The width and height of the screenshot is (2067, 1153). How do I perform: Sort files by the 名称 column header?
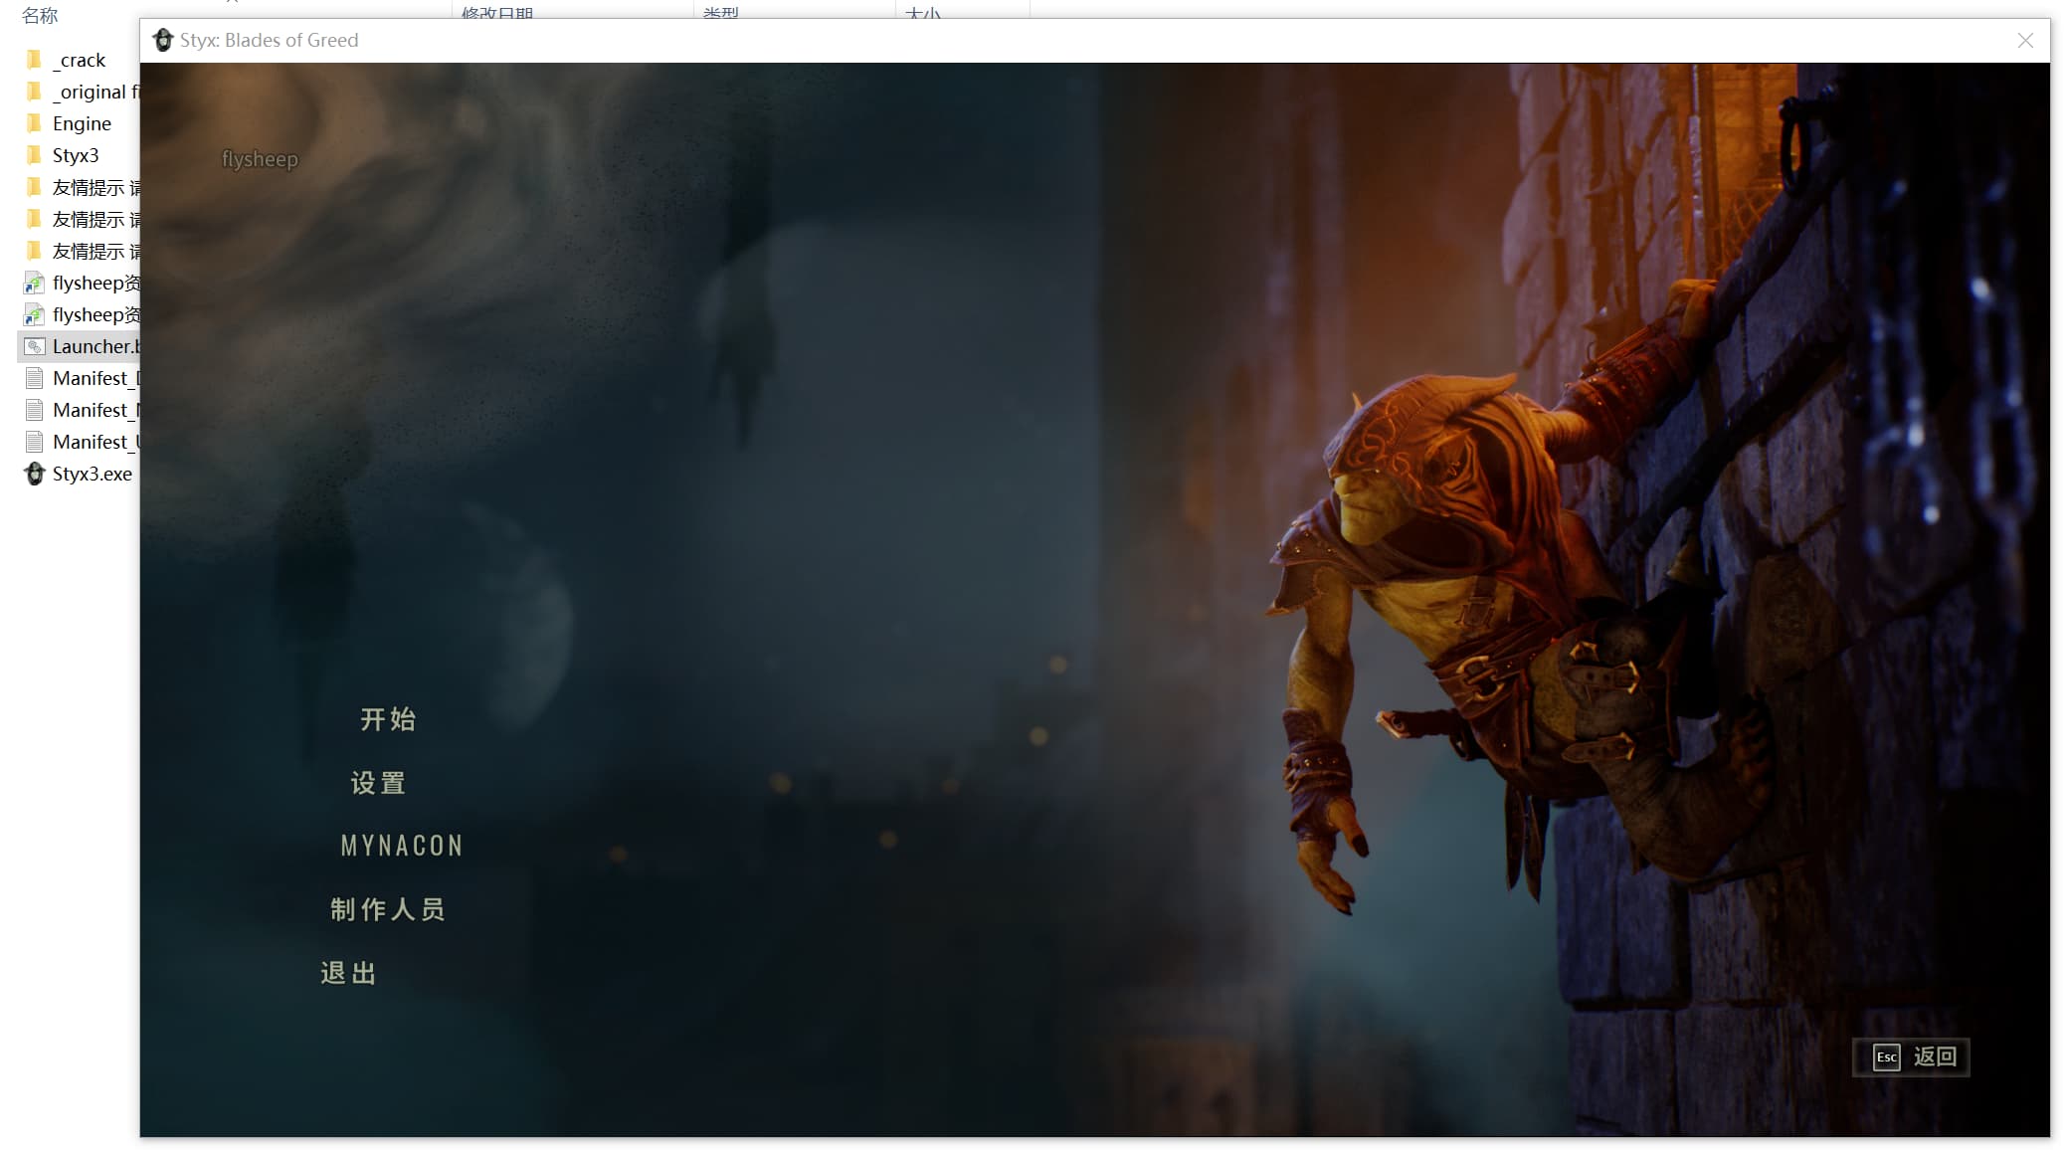[40, 15]
